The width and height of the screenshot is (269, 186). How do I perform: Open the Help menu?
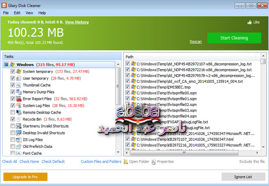click(x=42, y=13)
